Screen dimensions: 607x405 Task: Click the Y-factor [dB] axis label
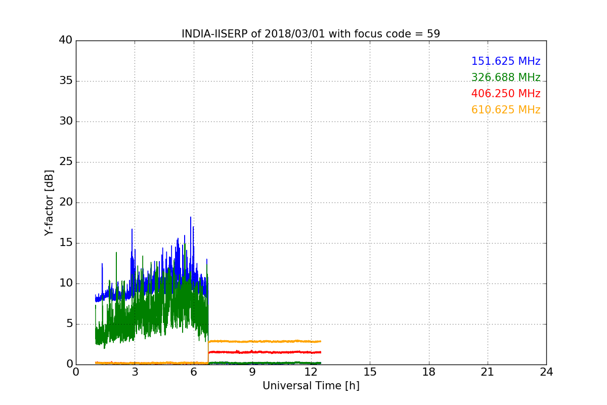coord(49,202)
